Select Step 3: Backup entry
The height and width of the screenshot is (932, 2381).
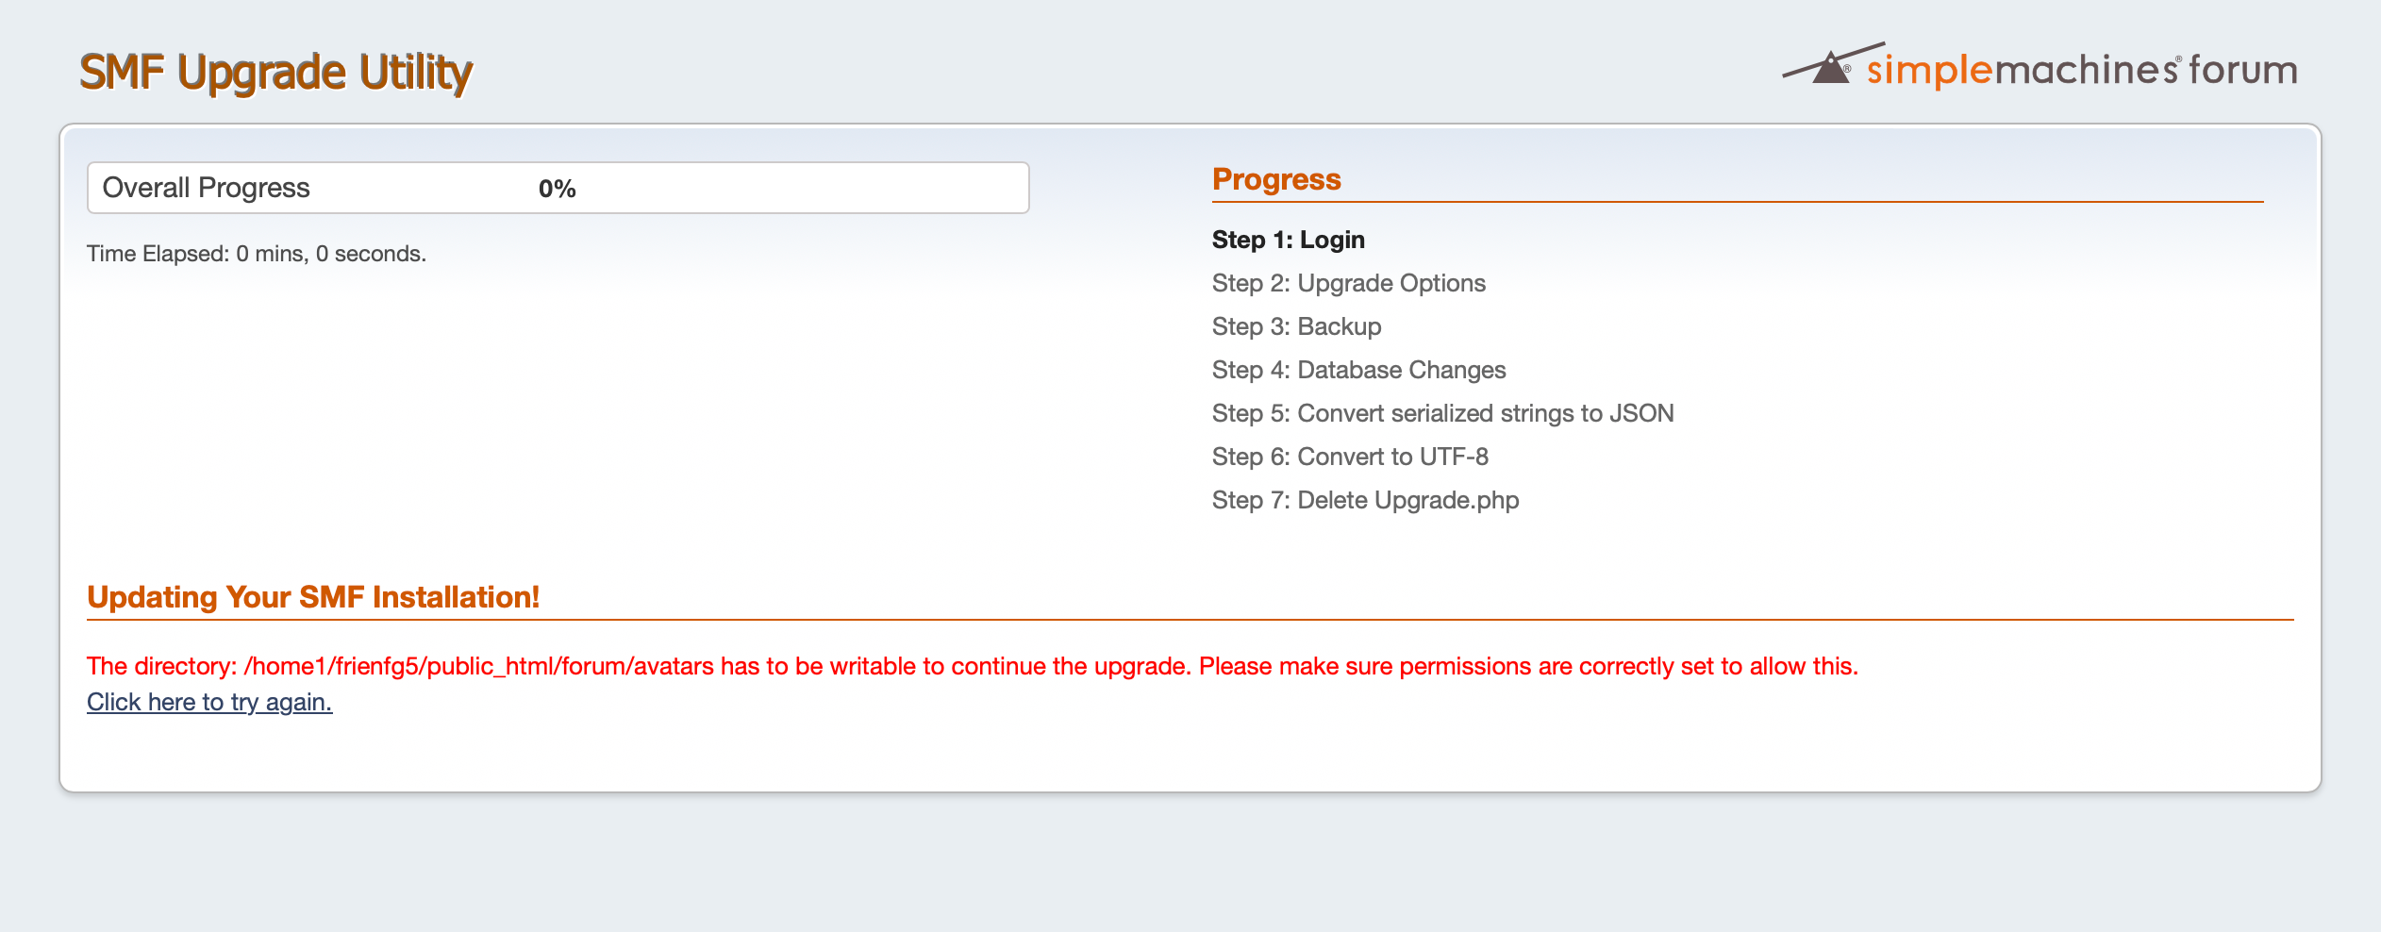[1296, 326]
